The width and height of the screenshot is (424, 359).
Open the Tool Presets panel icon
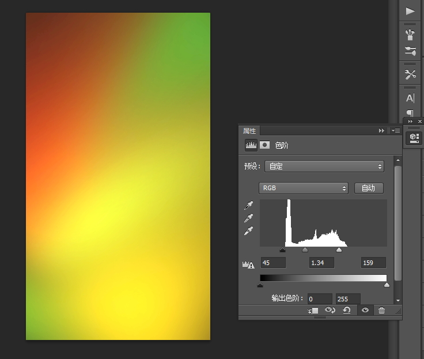[410, 74]
